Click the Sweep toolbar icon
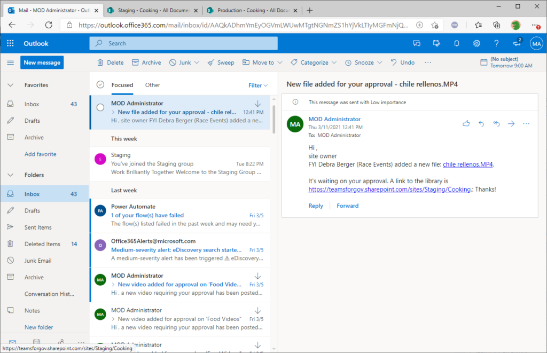 coord(221,62)
